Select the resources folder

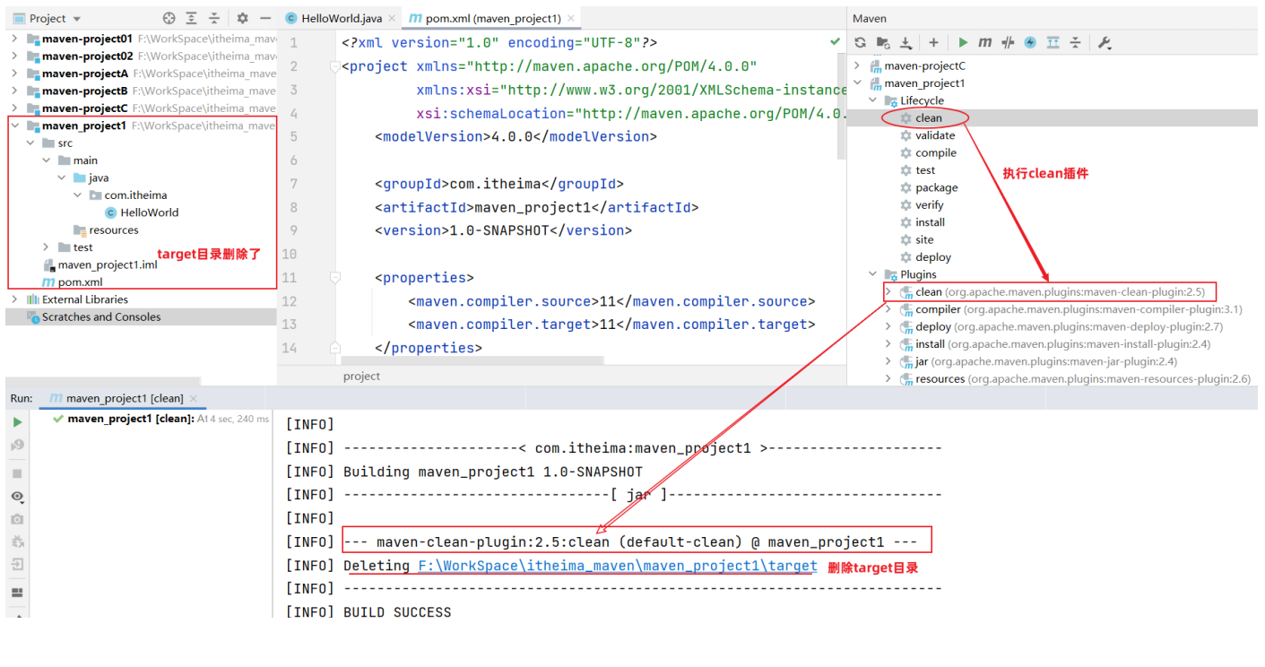pyautogui.click(x=107, y=230)
